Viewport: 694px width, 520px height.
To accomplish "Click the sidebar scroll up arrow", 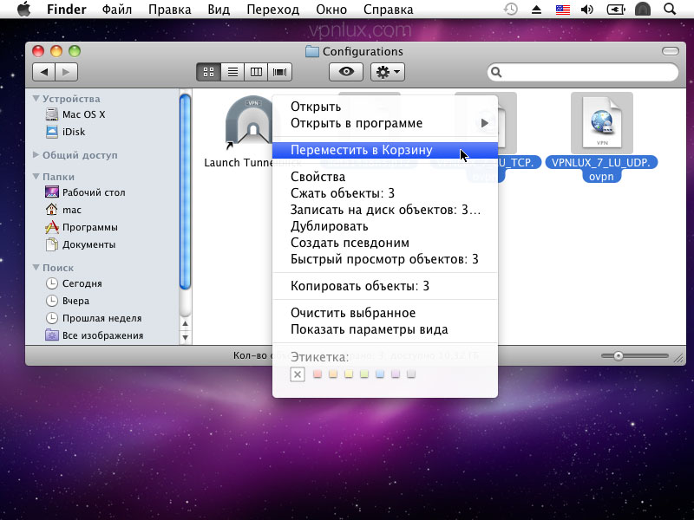I will (185, 323).
